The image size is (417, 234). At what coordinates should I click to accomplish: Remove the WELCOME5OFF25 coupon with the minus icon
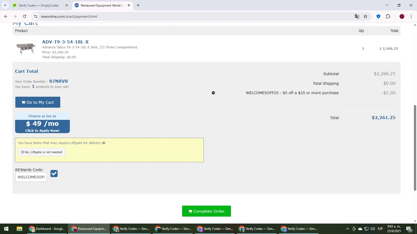pos(213,93)
